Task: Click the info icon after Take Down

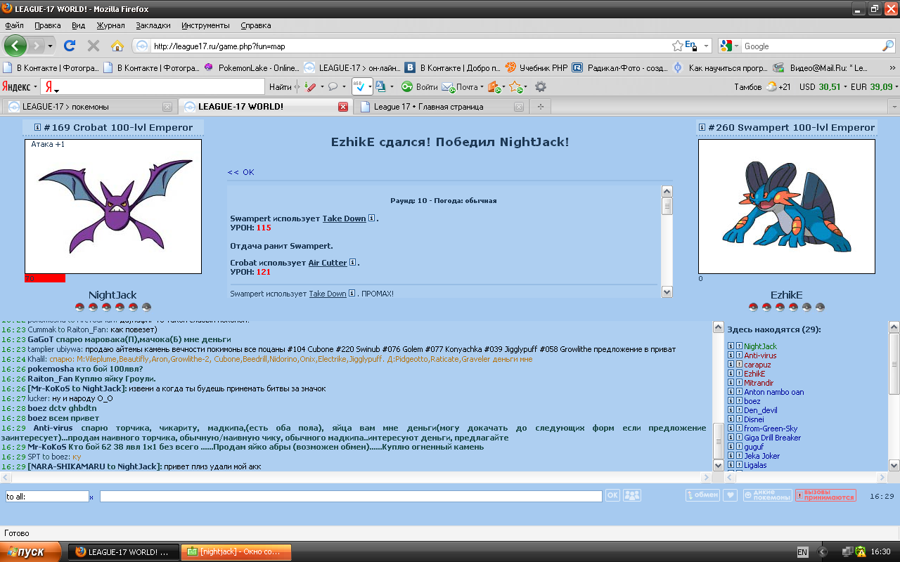Action: pyautogui.click(x=371, y=218)
